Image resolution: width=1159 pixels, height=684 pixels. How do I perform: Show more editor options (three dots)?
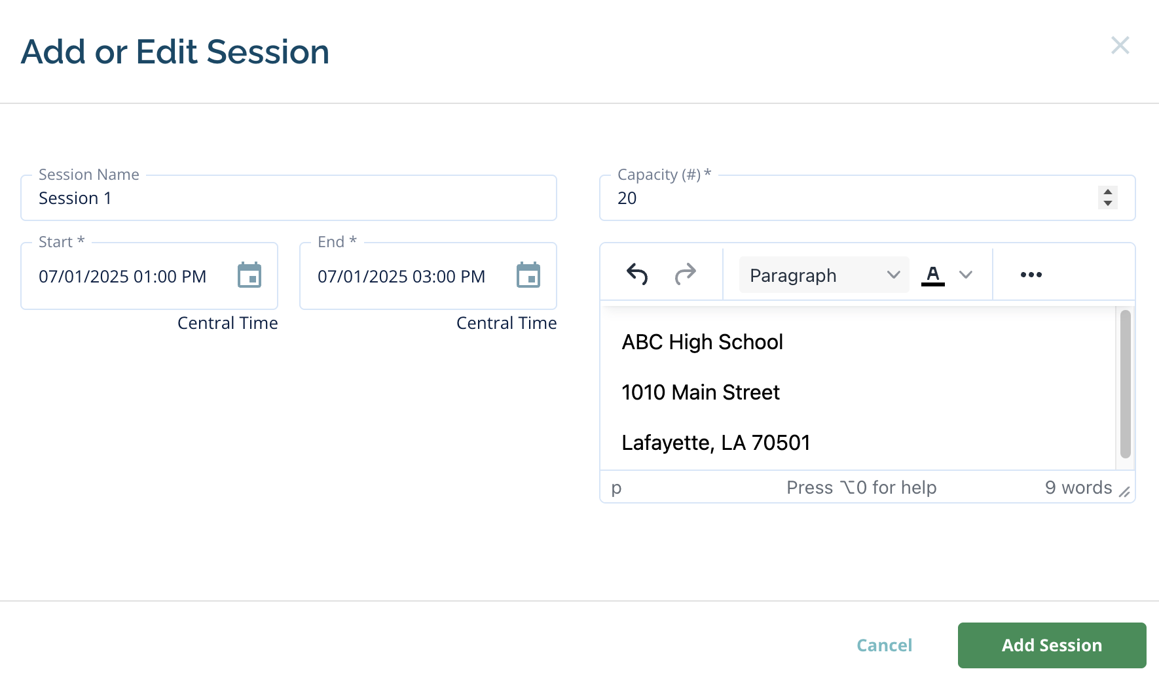[1031, 275]
